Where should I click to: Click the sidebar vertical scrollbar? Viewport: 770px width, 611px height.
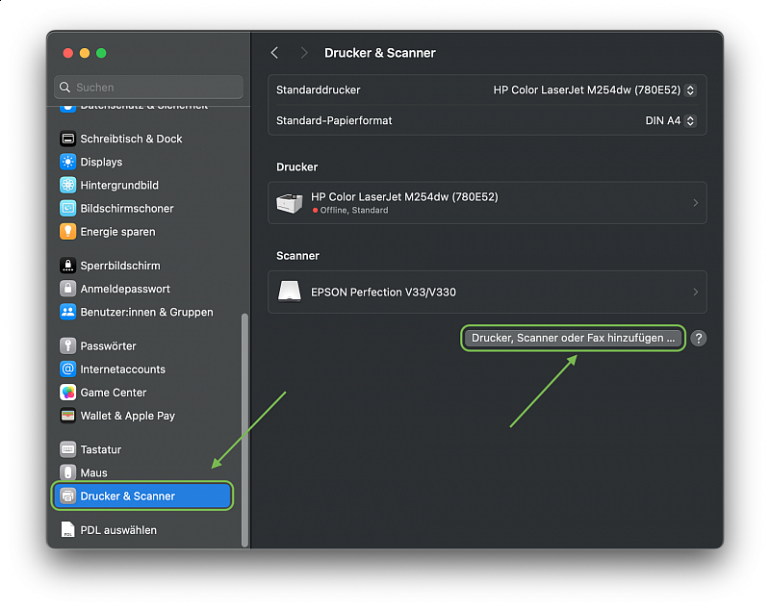244,429
